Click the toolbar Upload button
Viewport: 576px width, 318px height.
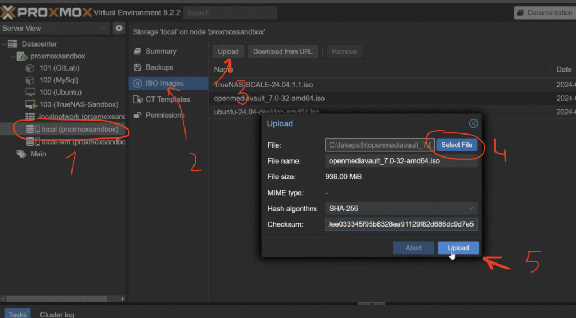(228, 52)
